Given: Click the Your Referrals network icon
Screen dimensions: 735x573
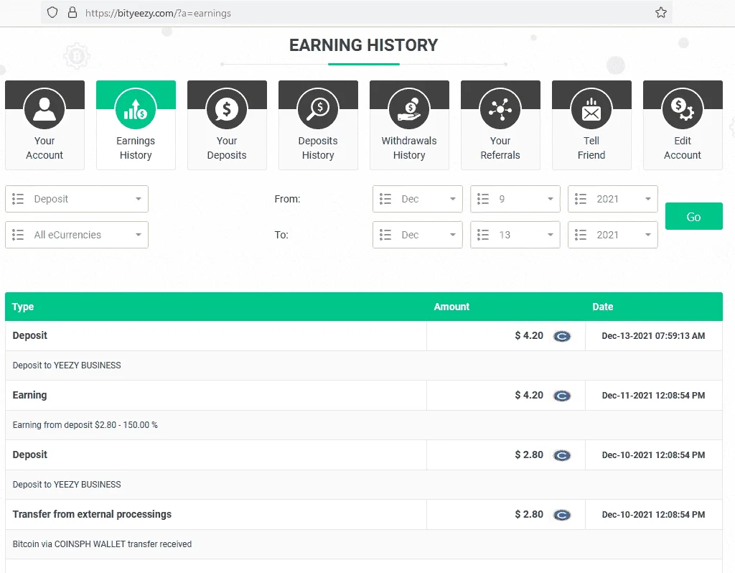Looking at the screenshot, I should tap(500, 109).
